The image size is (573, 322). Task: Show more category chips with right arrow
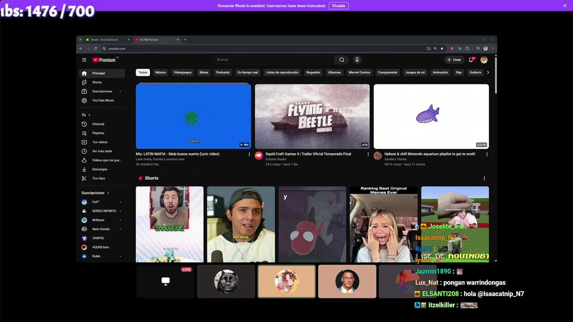pyautogui.click(x=488, y=72)
